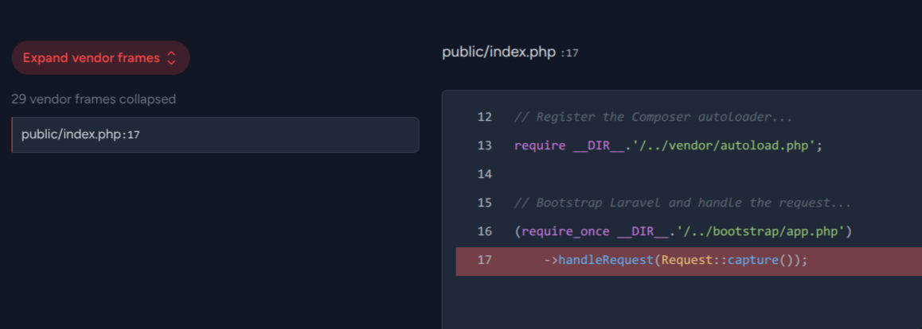The width and height of the screenshot is (922, 329).
Task: Click the capture method on line 17
Action: click(x=752, y=260)
